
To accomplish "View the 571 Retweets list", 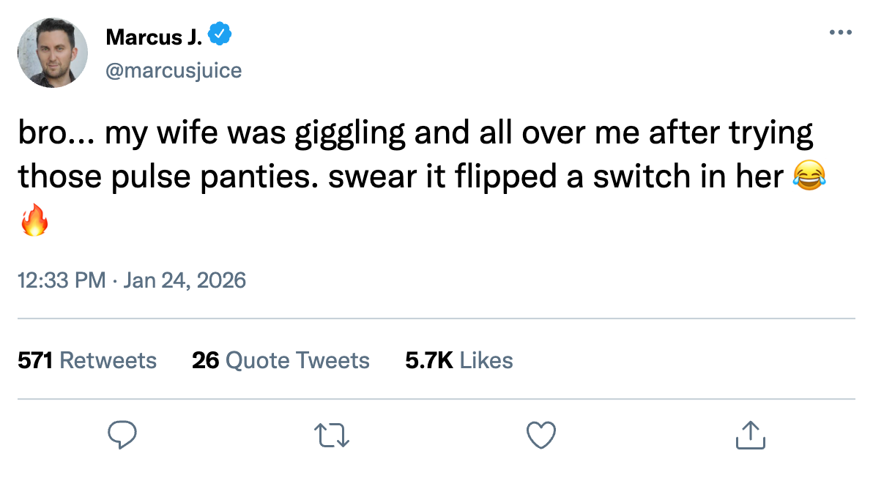I will (87, 360).
